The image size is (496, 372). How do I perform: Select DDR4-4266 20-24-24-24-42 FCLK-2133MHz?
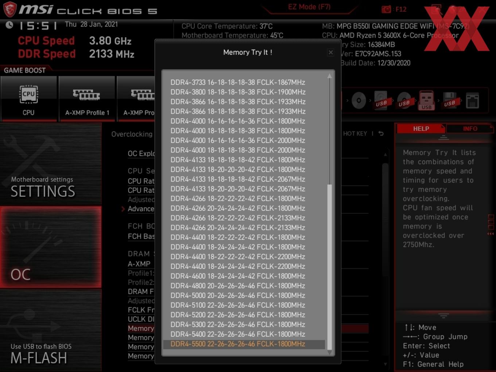click(x=238, y=228)
